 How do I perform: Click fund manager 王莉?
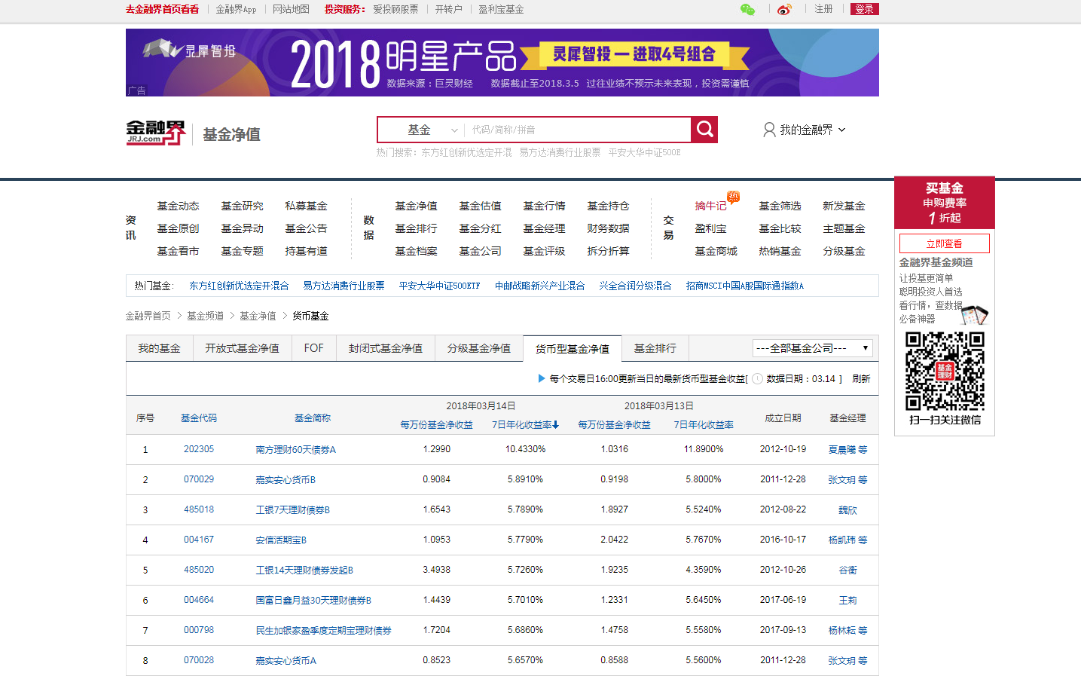[847, 601]
